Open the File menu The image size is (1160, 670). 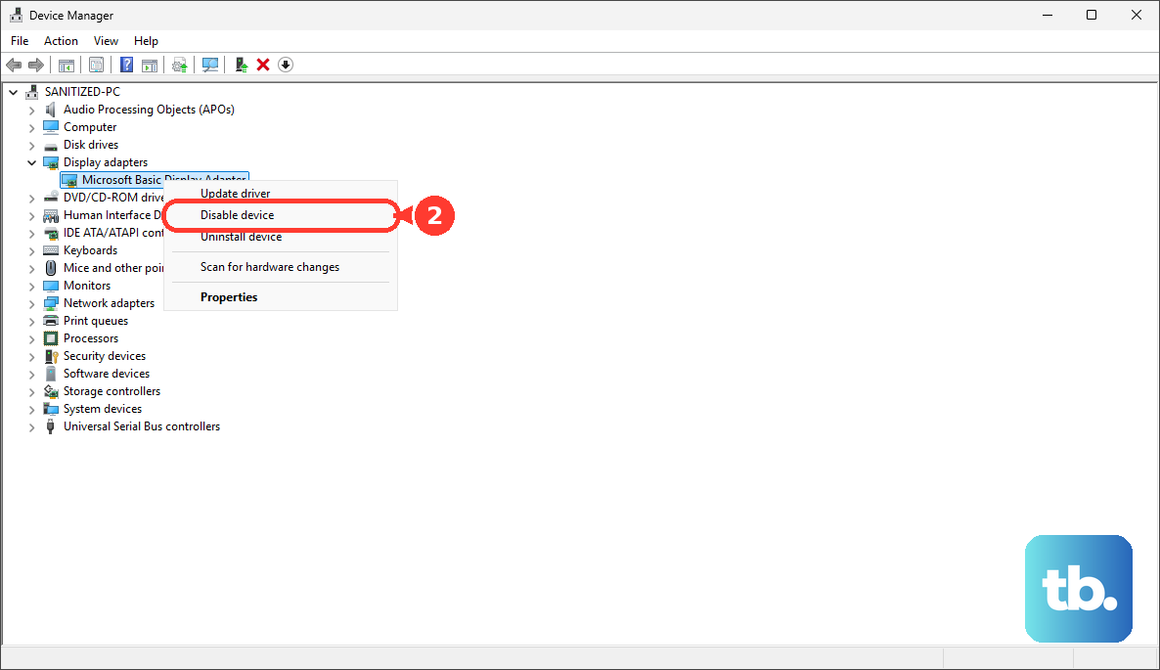coord(20,41)
